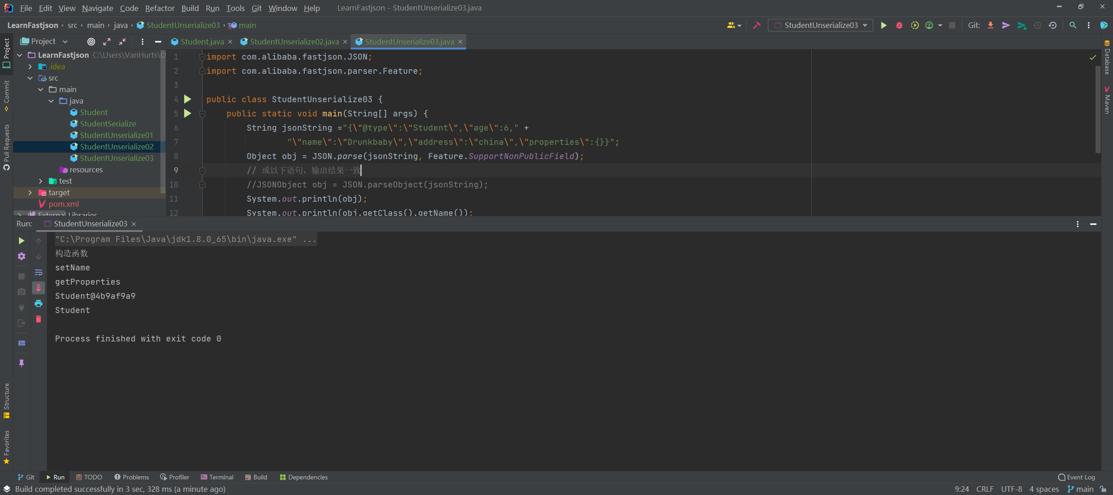Screen dimensions: 1113x495
Task: Open the Event Log
Action: tap(1075, 477)
